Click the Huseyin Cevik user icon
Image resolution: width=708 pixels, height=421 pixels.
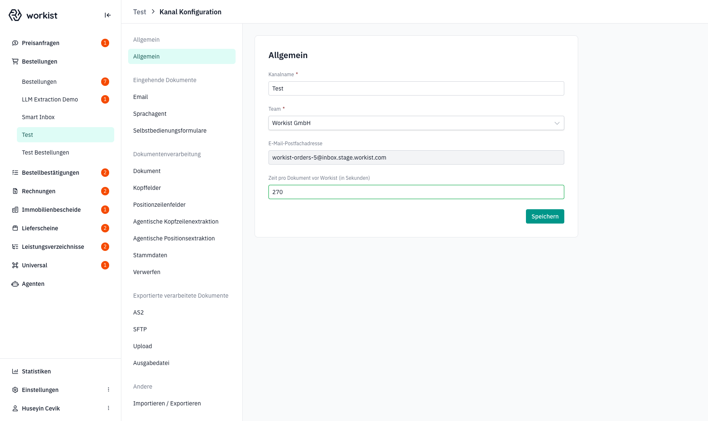pos(15,408)
